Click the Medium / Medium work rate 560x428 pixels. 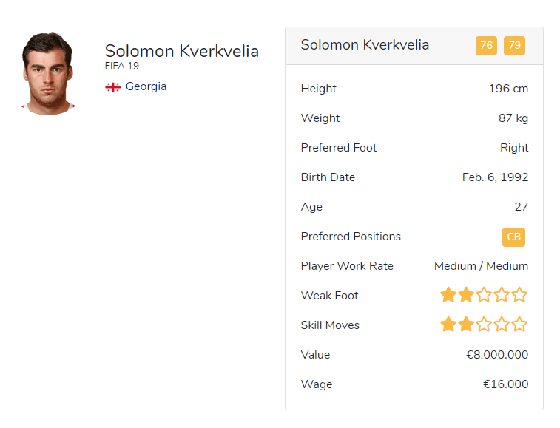pos(481,266)
